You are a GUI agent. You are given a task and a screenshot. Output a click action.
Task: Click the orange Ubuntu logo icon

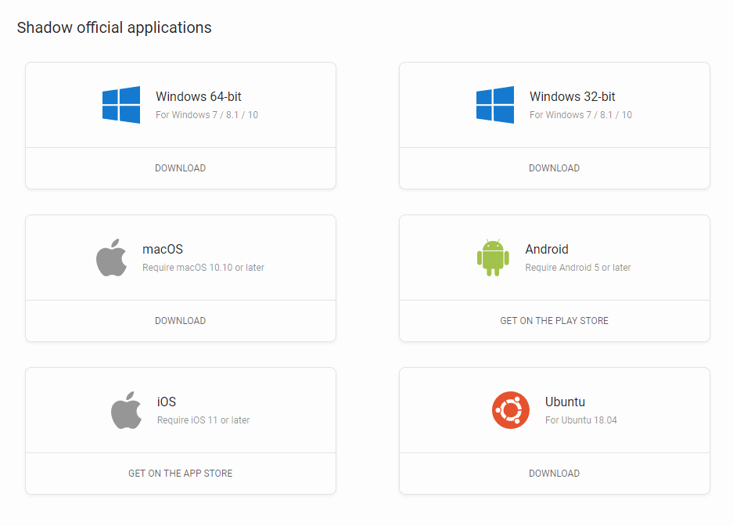tap(510, 410)
